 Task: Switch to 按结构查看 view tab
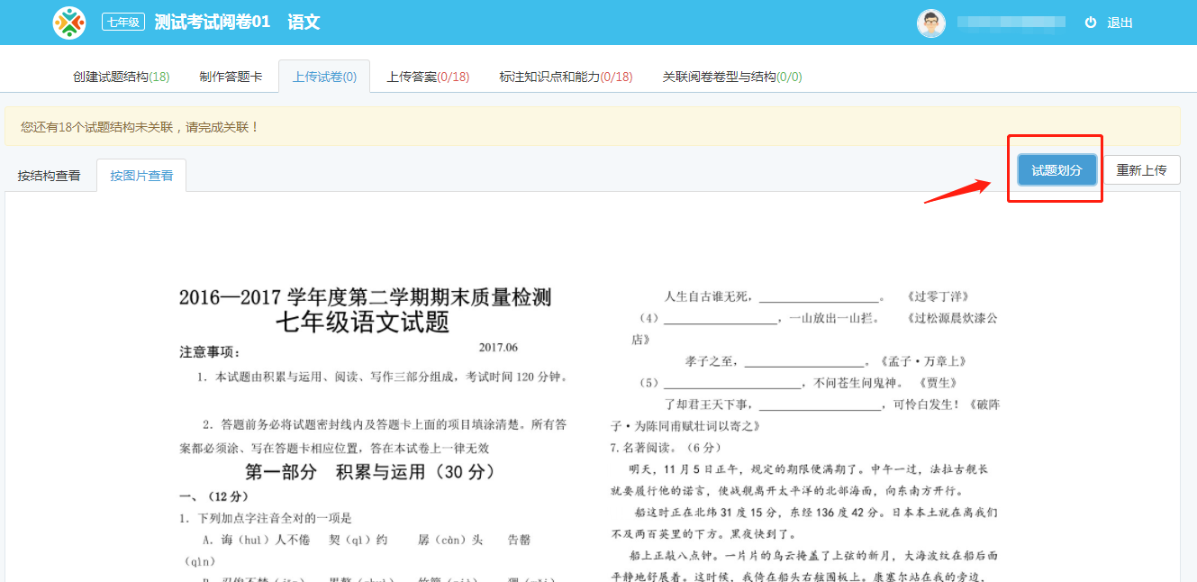[x=50, y=176]
